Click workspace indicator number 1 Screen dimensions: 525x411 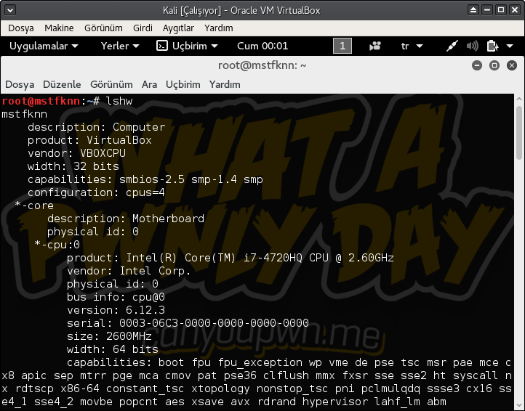(x=342, y=46)
